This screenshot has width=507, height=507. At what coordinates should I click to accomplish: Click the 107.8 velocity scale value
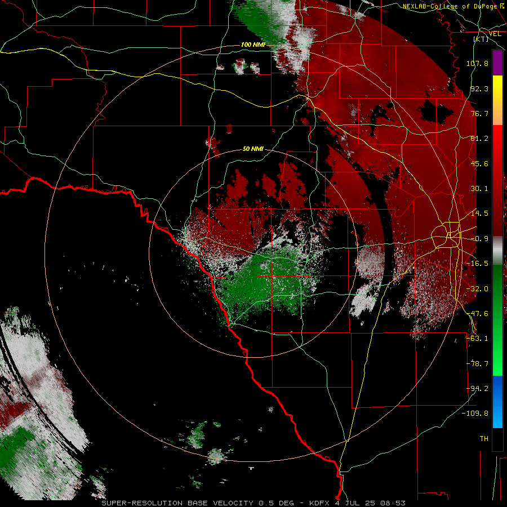click(x=477, y=63)
